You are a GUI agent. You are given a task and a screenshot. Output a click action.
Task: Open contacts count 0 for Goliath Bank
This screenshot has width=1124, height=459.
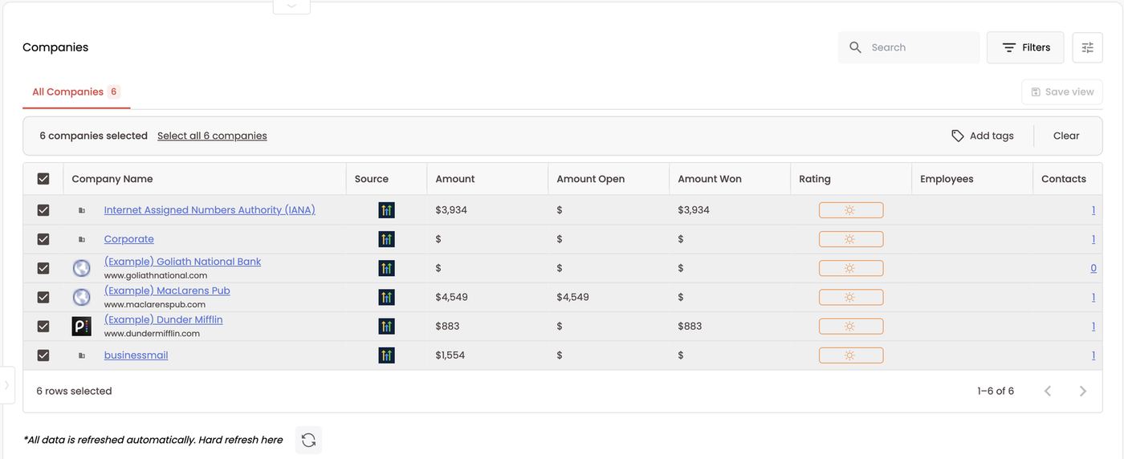(x=1093, y=268)
